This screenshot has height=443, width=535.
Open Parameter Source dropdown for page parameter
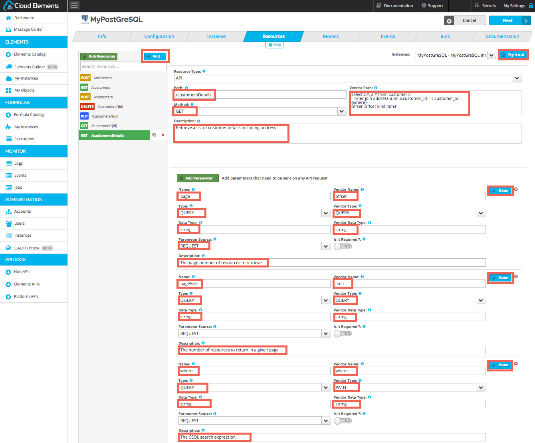[326, 246]
